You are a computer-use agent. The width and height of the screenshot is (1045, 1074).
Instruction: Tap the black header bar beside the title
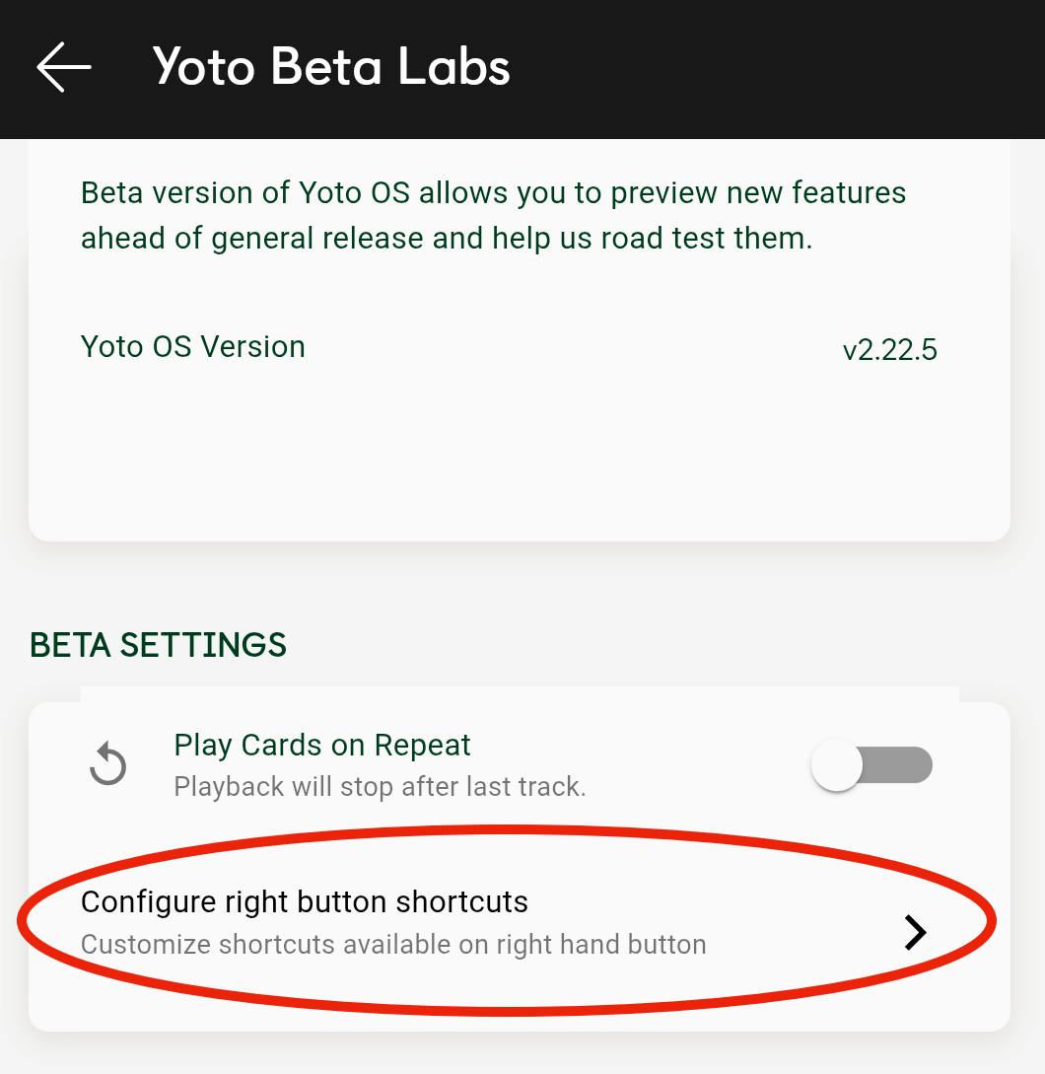(774, 68)
